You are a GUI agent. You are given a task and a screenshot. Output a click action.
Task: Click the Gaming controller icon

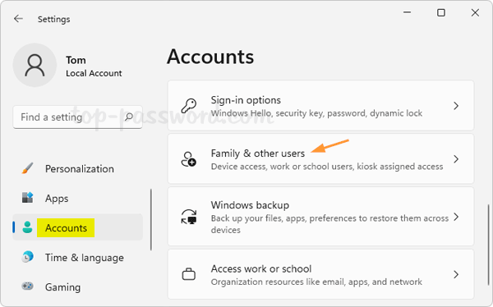pos(28,286)
